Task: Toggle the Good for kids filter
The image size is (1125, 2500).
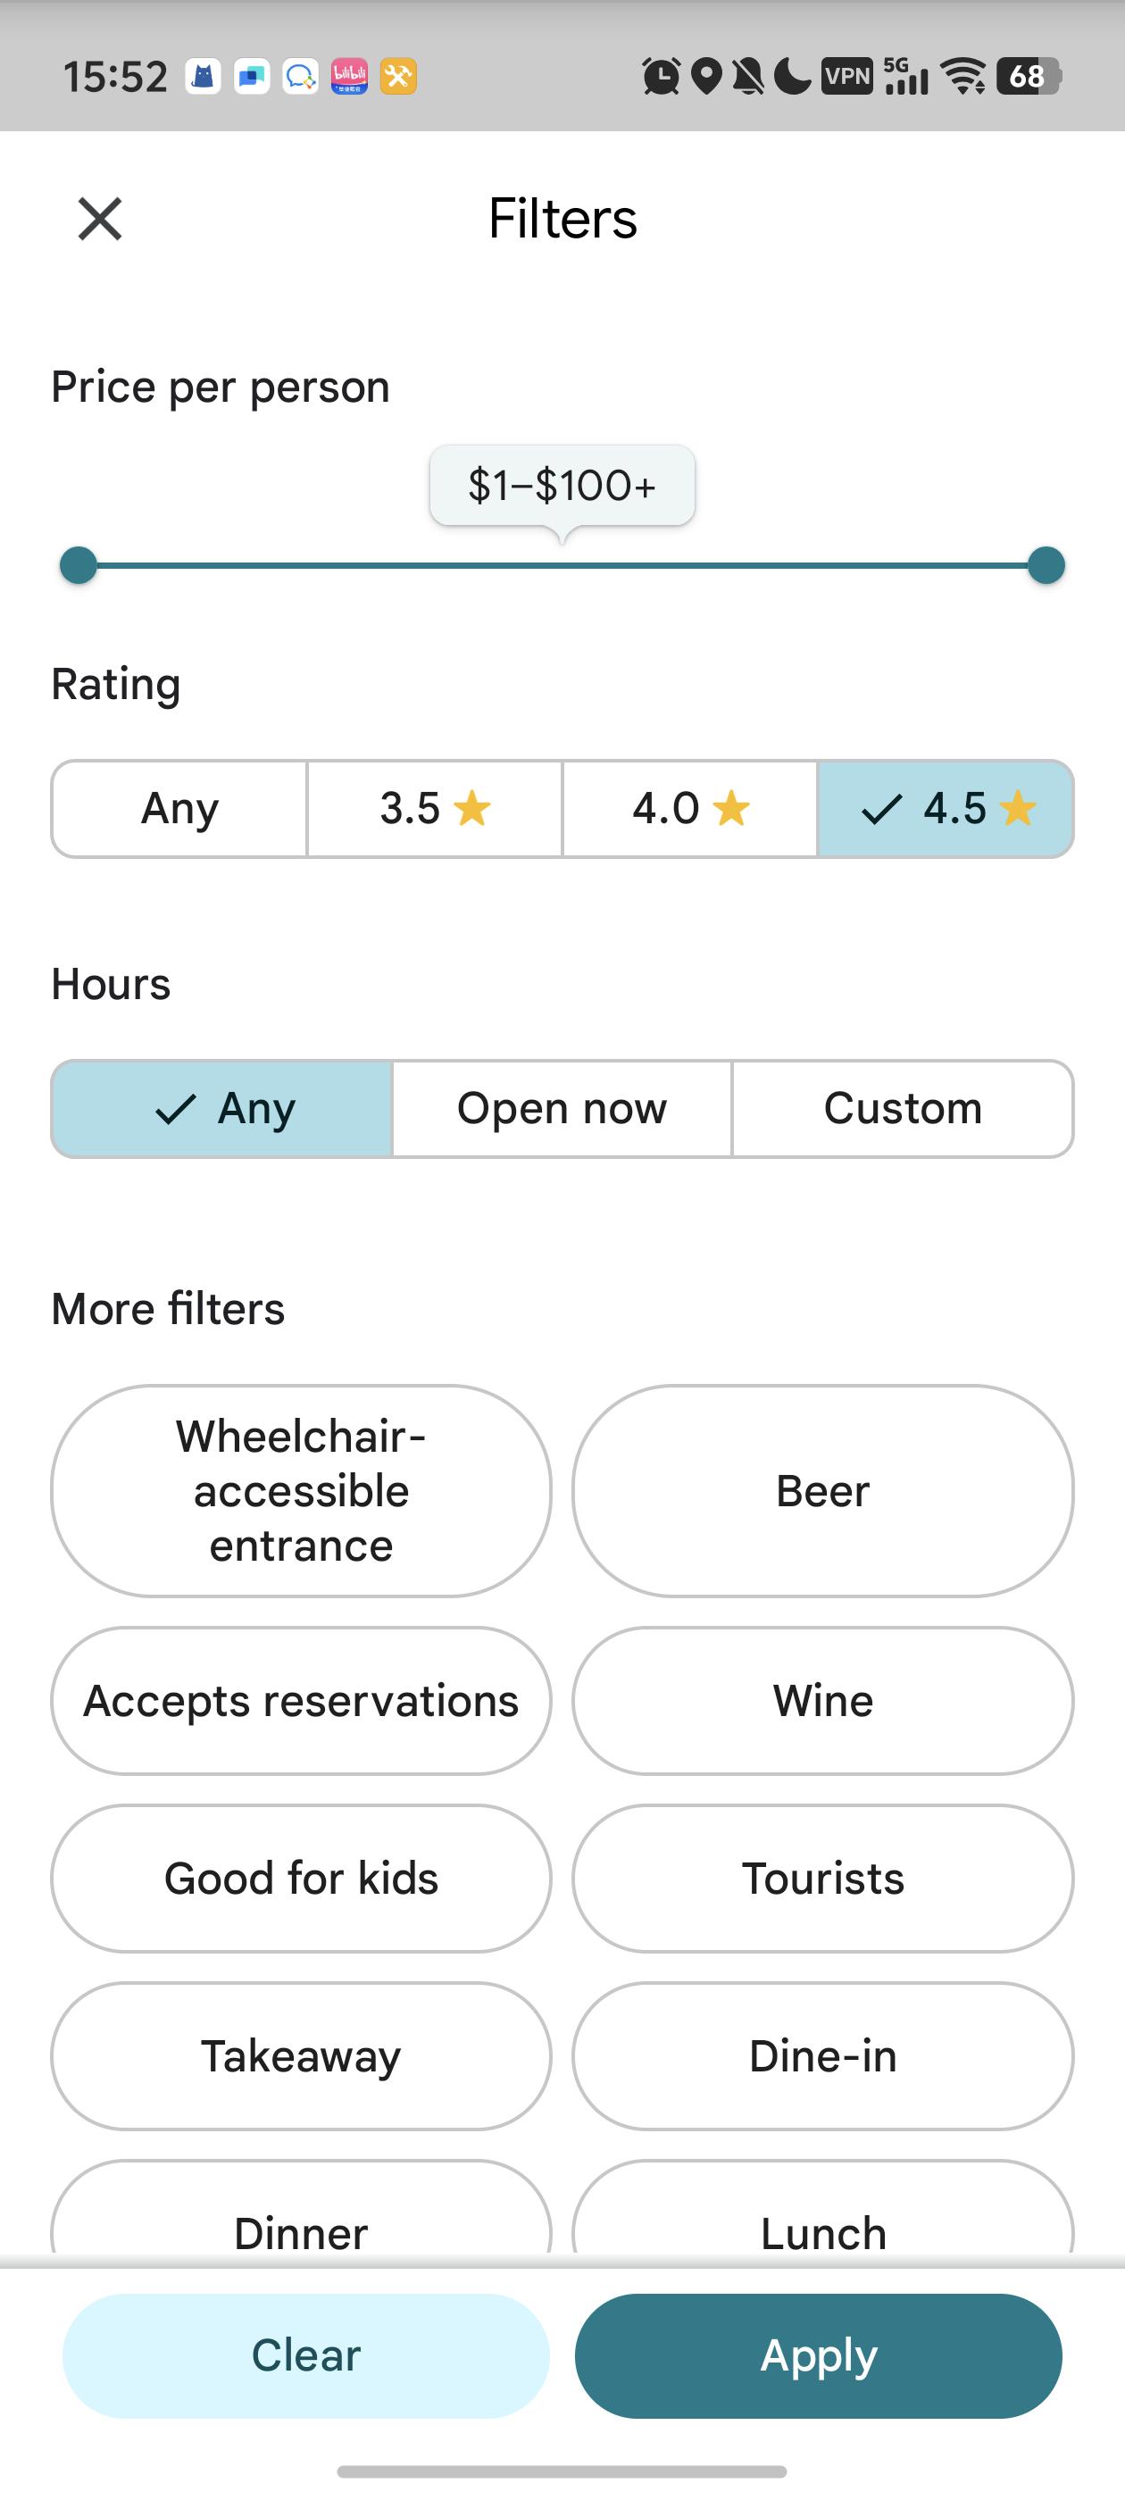Action: click(x=301, y=1878)
